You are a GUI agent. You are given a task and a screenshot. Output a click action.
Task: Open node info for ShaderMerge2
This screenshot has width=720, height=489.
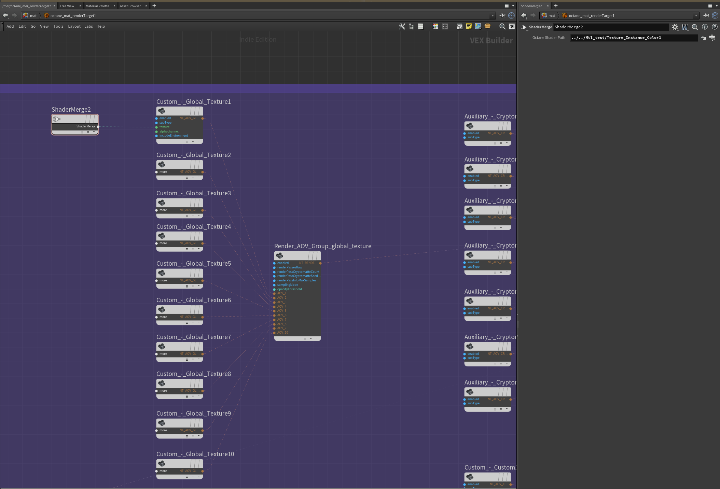704,27
